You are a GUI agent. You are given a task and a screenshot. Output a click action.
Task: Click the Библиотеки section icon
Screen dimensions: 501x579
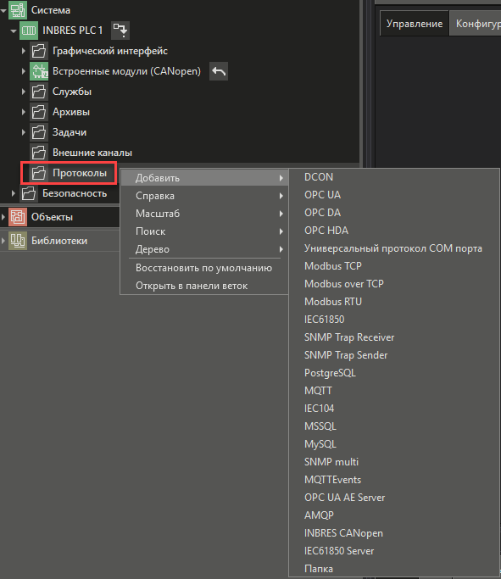pos(17,241)
